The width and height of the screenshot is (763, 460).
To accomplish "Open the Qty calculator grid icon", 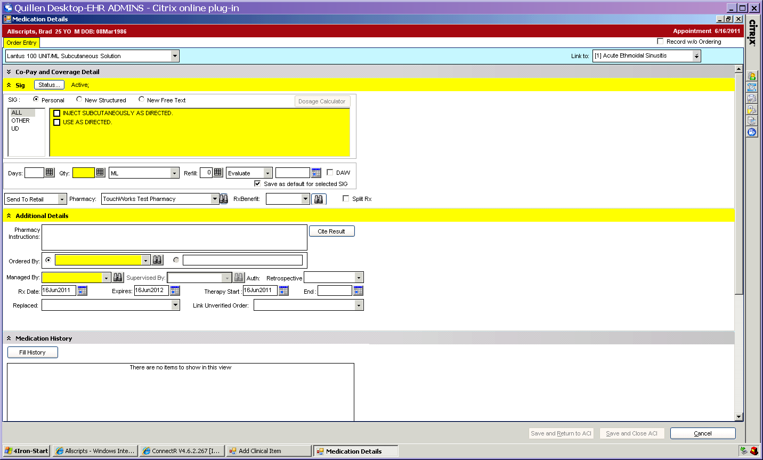I will (100, 172).
